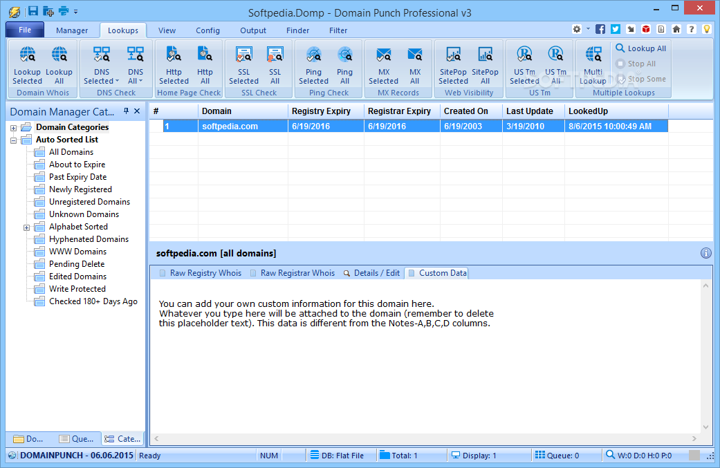The height and width of the screenshot is (468, 720).
Task: Open the Raw Registrar Whois tab
Action: [x=292, y=273]
